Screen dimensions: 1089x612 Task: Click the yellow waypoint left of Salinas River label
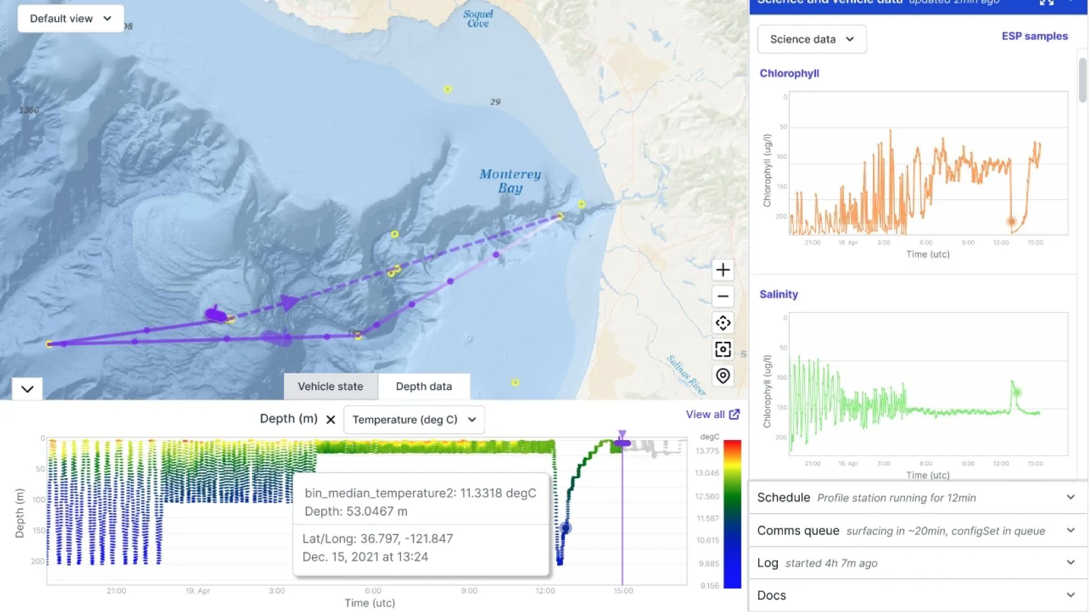click(x=515, y=383)
